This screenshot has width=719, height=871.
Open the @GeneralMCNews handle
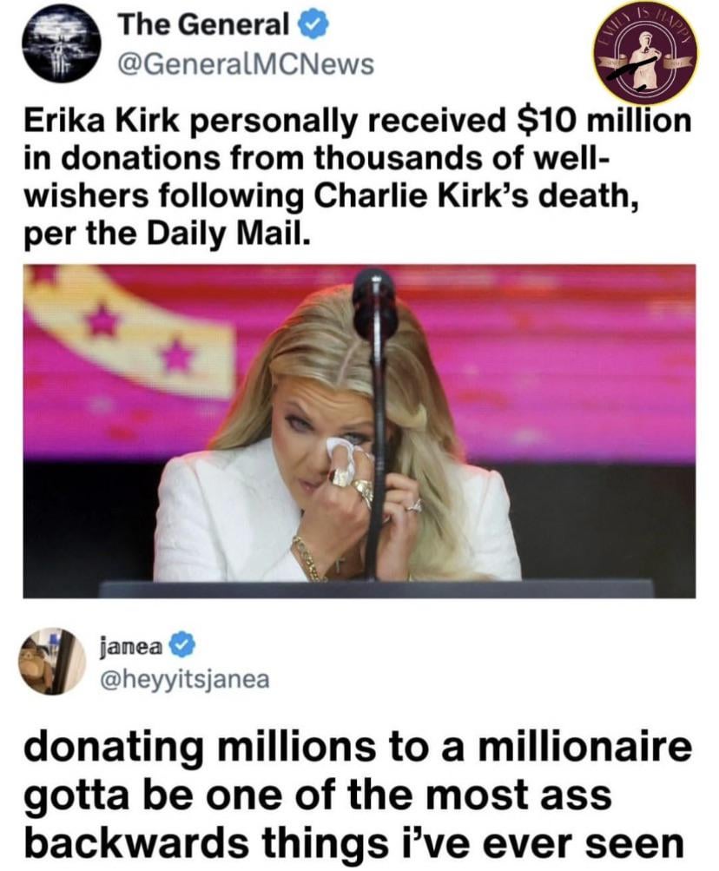click(x=246, y=64)
